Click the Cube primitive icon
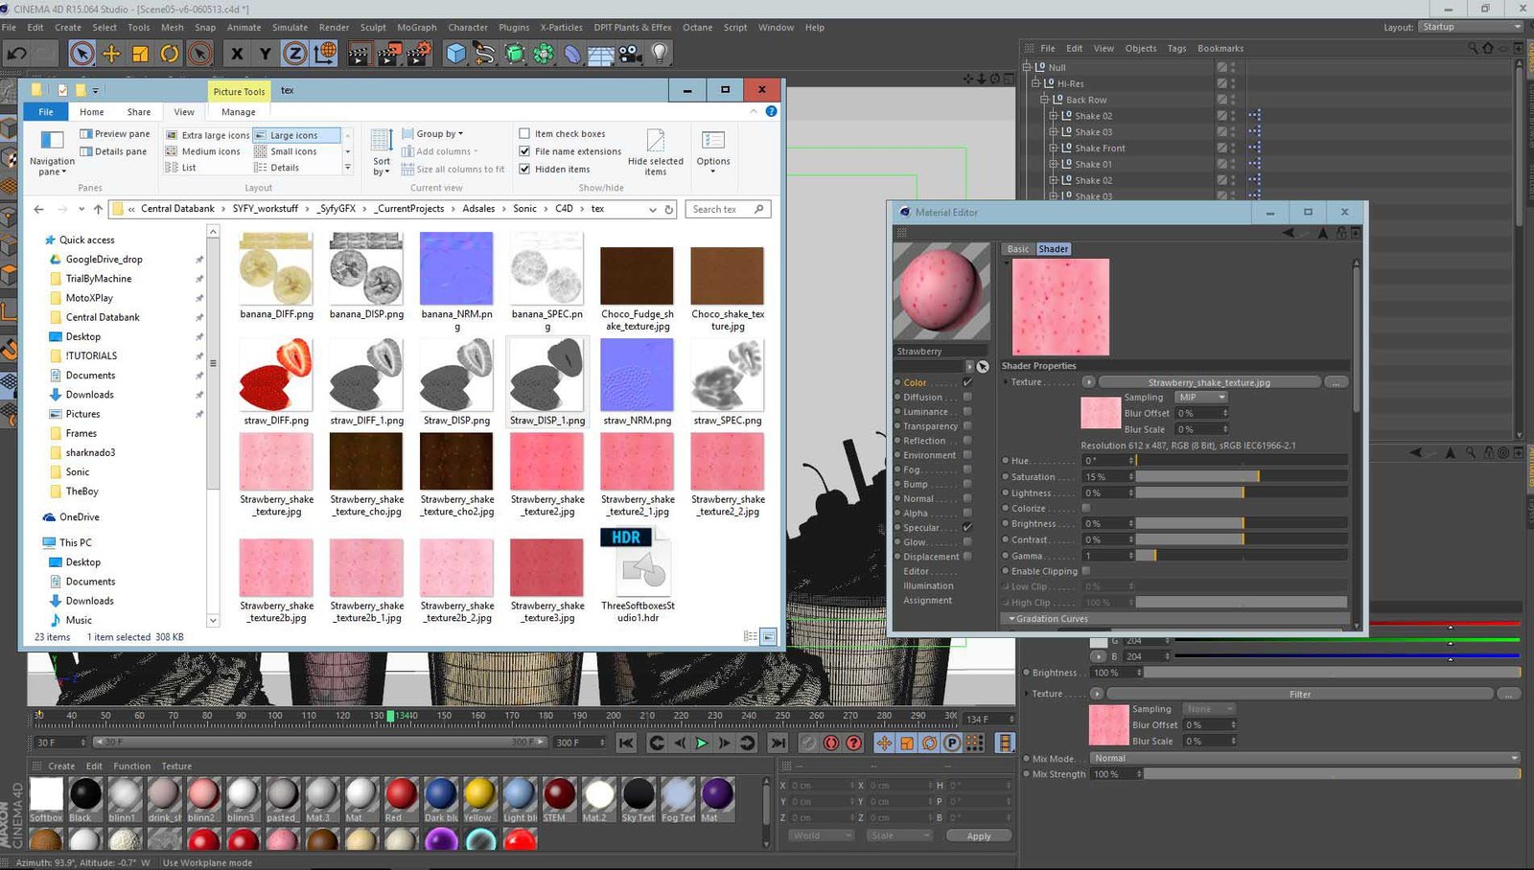Image resolution: width=1534 pixels, height=870 pixels. coord(455,54)
